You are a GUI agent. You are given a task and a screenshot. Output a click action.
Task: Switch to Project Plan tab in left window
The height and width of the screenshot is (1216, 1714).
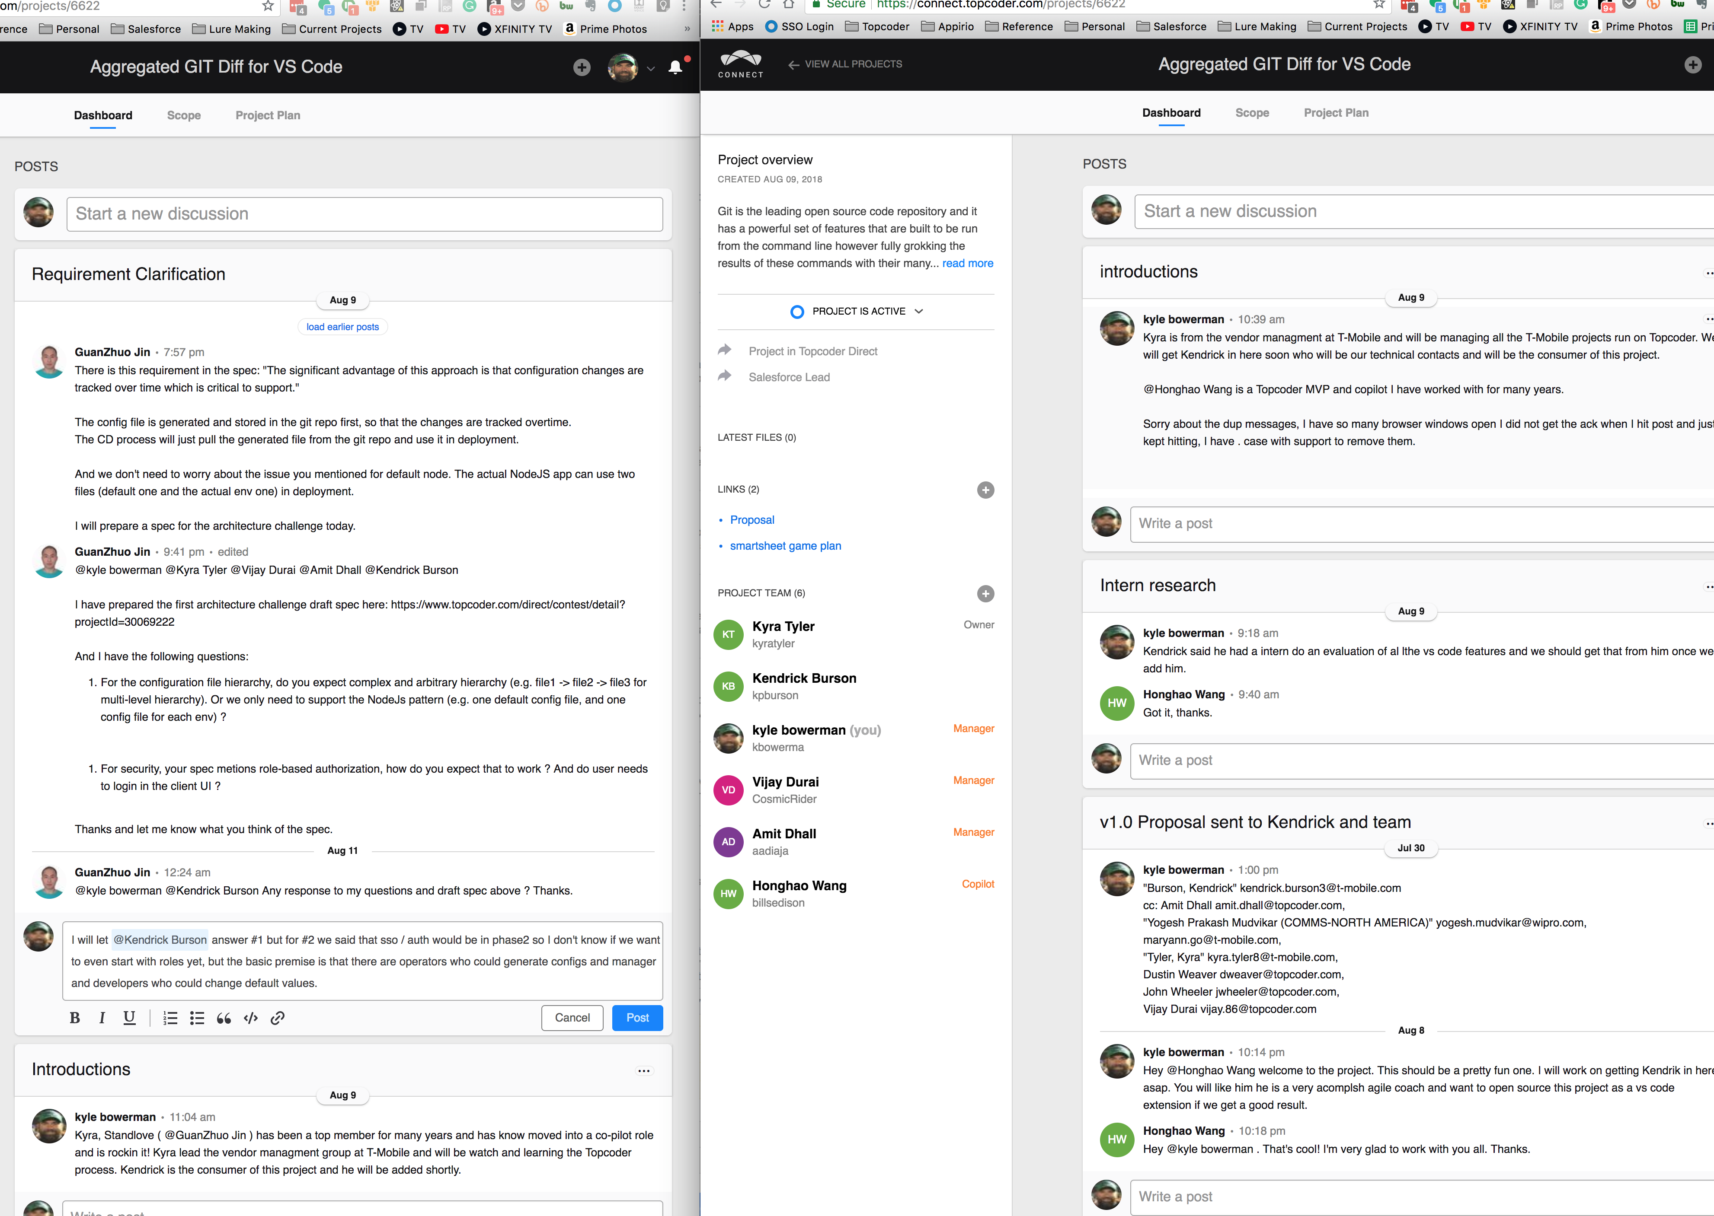(268, 115)
